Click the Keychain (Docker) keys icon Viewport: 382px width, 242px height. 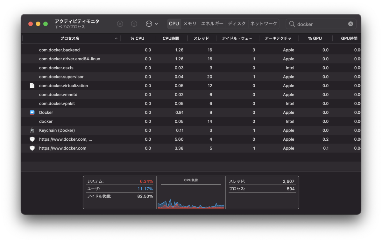coord(32,130)
